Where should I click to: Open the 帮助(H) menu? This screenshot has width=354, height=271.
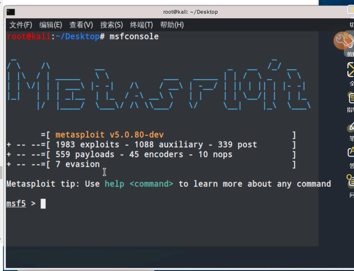(172, 25)
